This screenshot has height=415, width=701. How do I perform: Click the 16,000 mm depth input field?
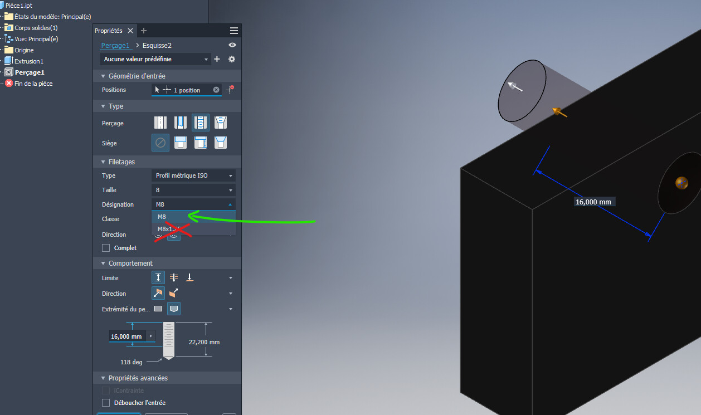click(128, 336)
